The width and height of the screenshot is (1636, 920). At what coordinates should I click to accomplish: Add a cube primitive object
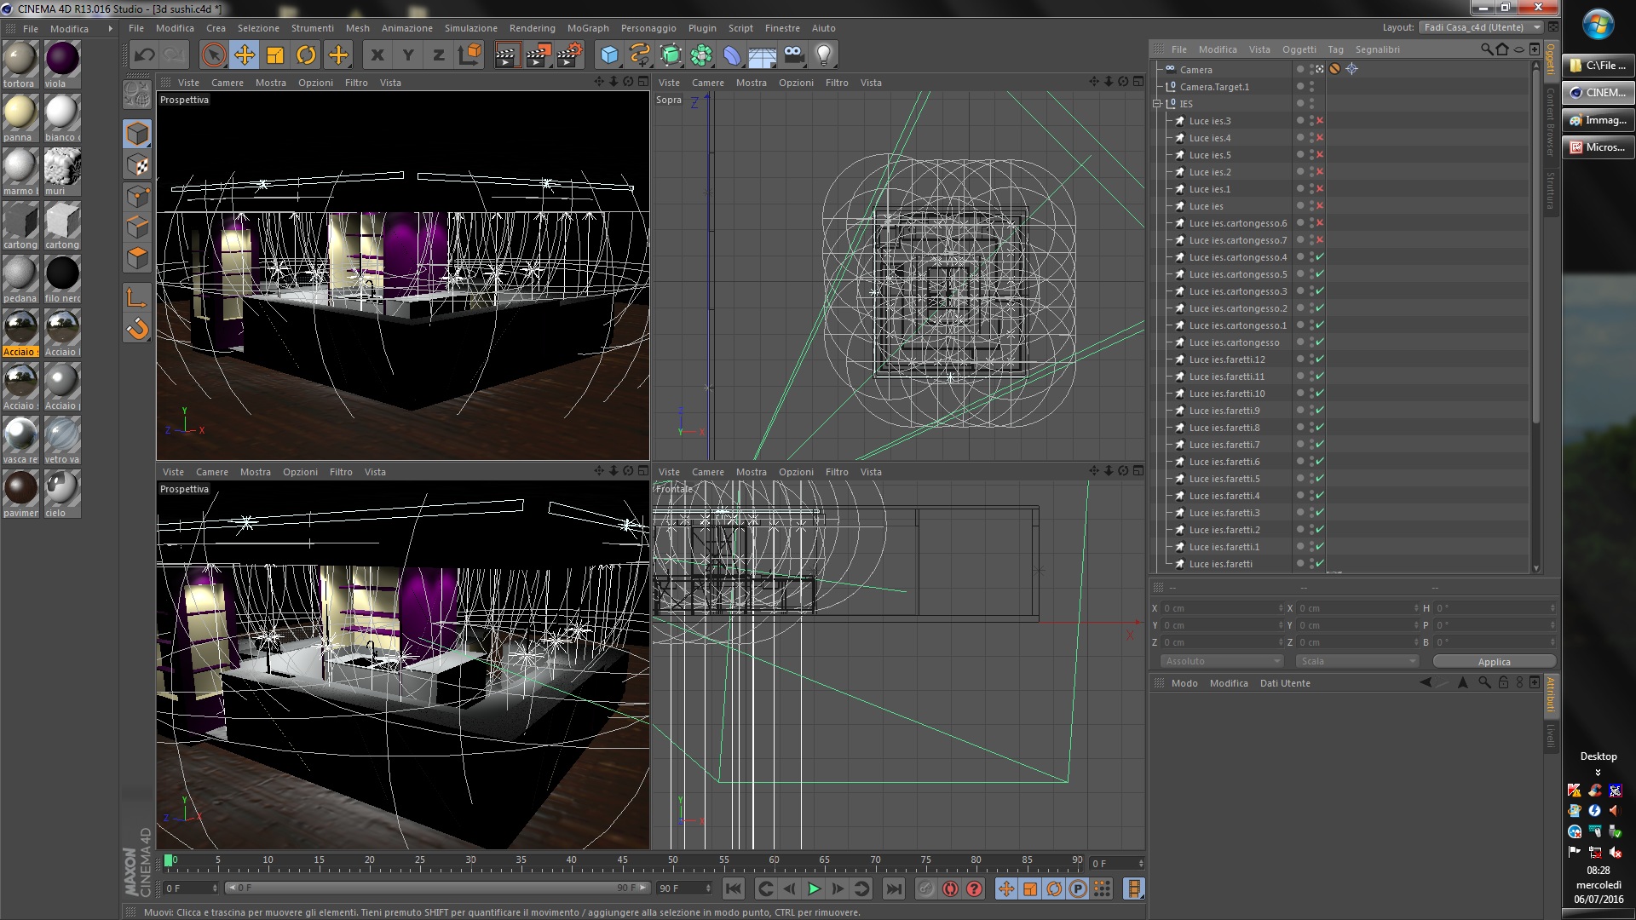(x=609, y=55)
